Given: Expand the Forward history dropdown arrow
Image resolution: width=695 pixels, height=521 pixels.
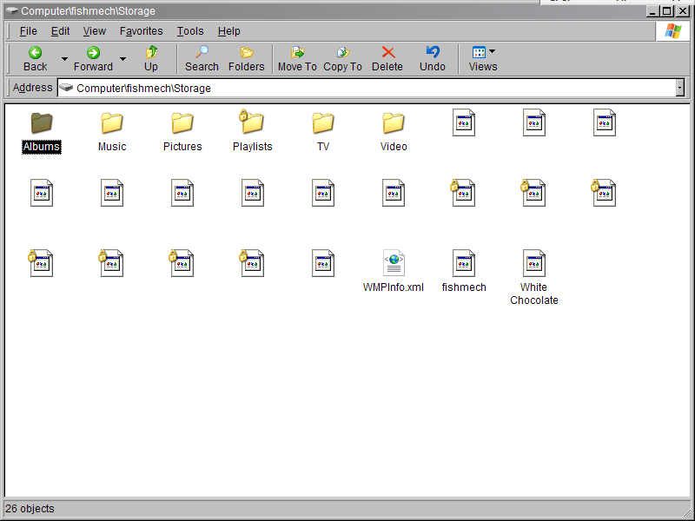Looking at the screenshot, I should tap(122, 59).
